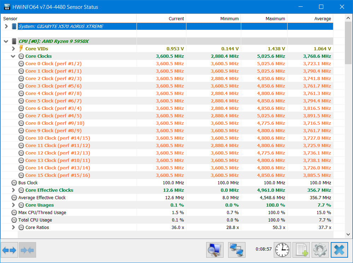
Task: Expand the System GIGABYTE X570 AORUS XTREME row
Action: click(x=6, y=26)
